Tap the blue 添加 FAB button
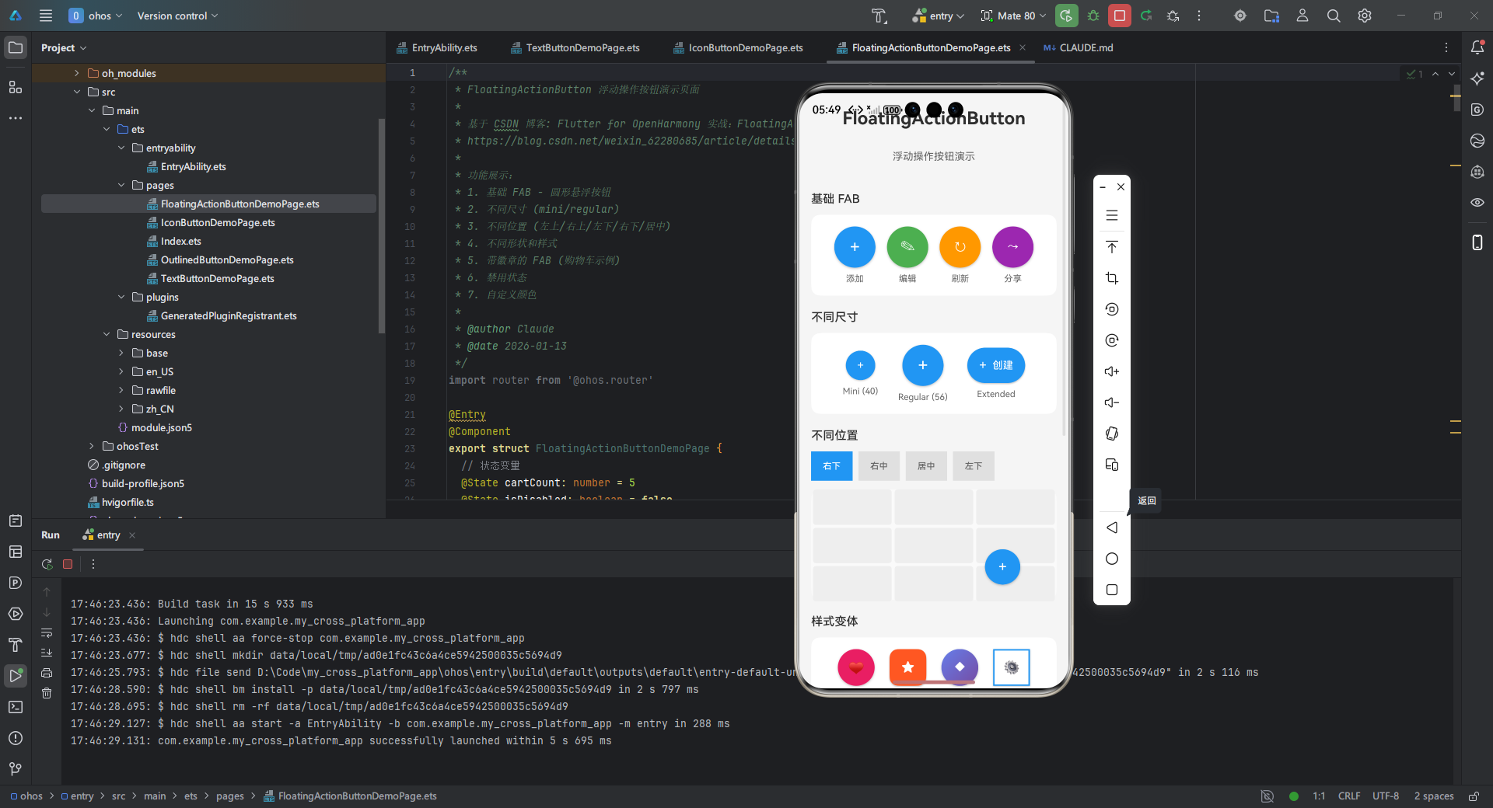The height and width of the screenshot is (808, 1493). (x=855, y=247)
